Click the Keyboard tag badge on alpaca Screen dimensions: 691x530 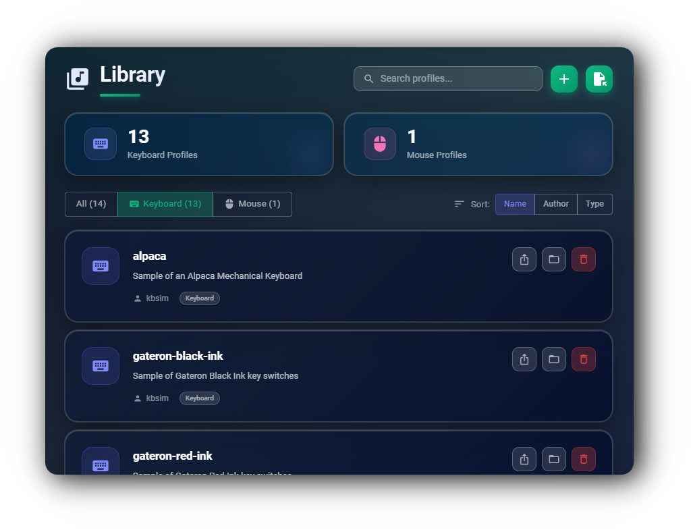[199, 298]
